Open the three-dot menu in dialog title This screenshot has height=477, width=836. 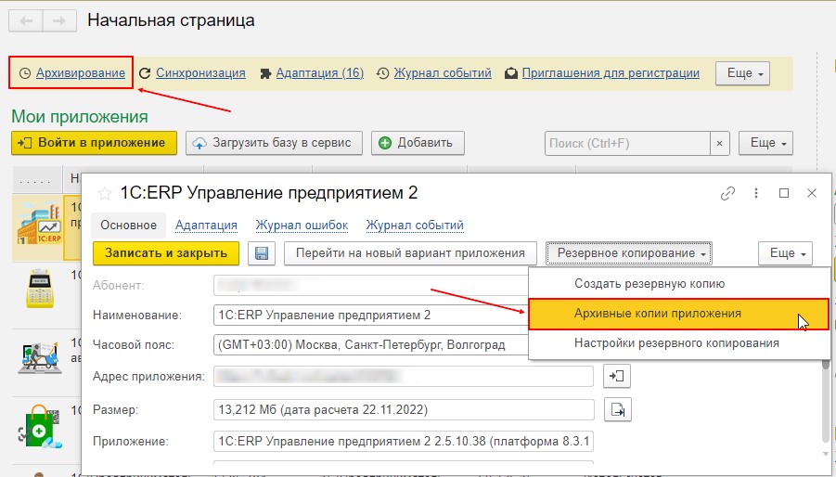pos(756,193)
